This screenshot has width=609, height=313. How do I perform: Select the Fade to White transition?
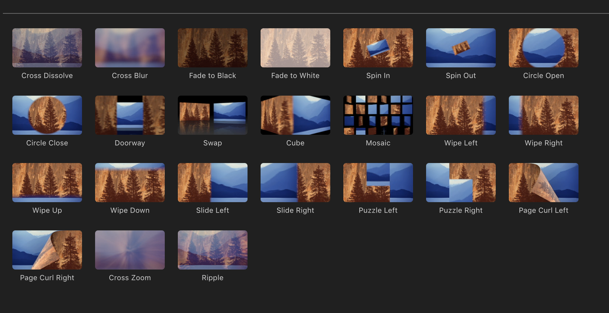pos(295,48)
